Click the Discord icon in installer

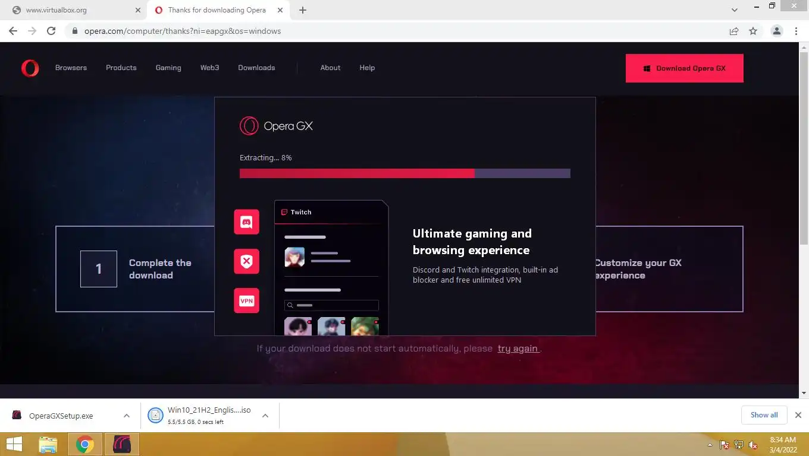(246, 222)
